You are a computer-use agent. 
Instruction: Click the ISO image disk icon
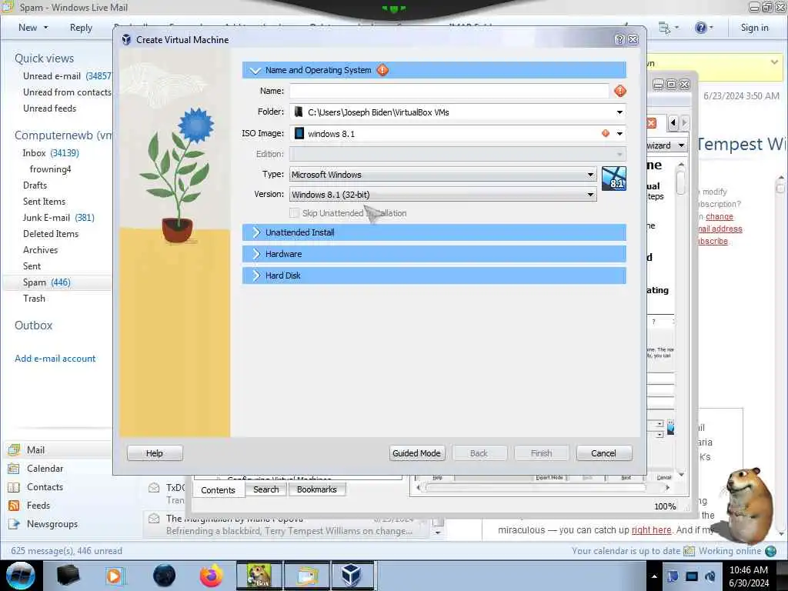pos(299,133)
